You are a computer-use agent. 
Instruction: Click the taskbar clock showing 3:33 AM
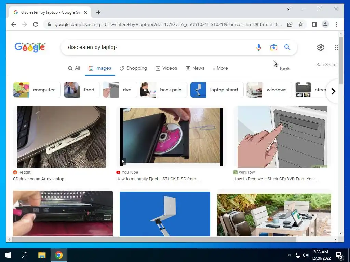click(x=321, y=255)
